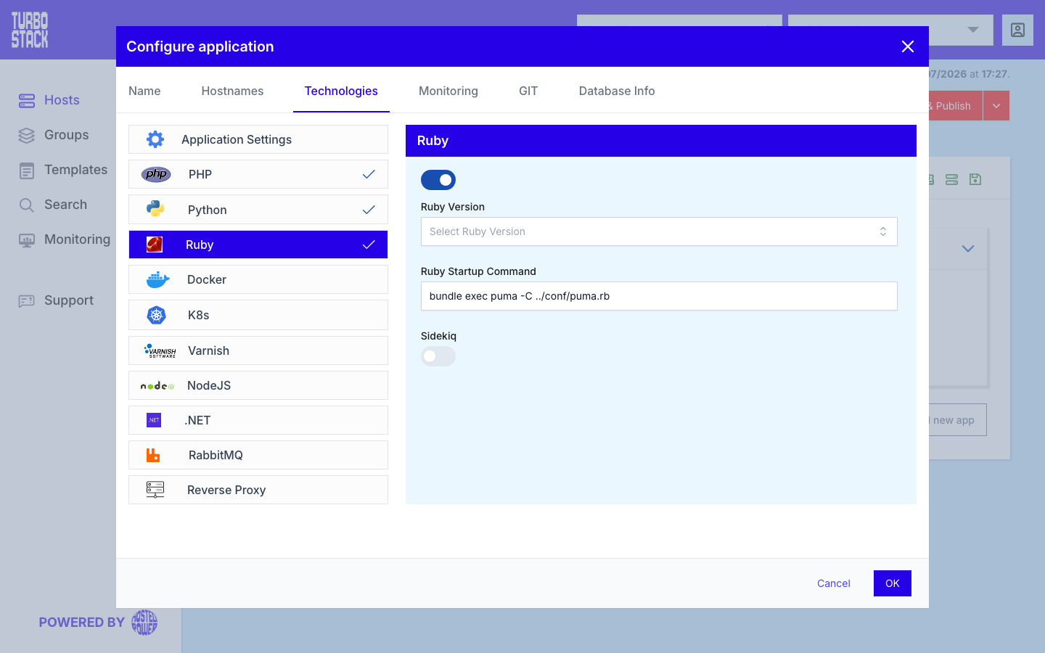Click the Docker whale icon
The height and width of the screenshot is (653, 1045).
[157, 279]
